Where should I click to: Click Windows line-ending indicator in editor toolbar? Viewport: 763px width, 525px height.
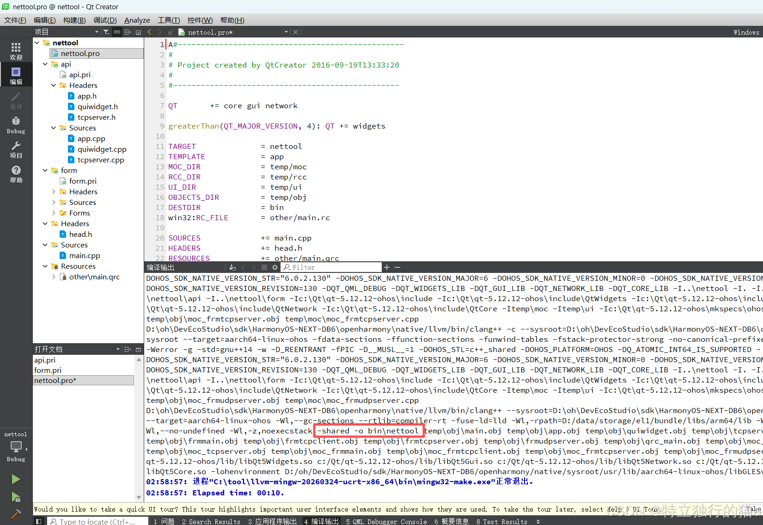(x=746, y=32)
